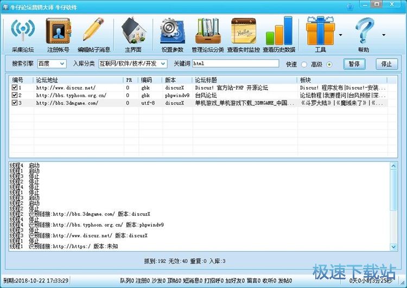This screenshot has height=288, width=407.
Task: Sort by PR column header
Action: (131, 80)
